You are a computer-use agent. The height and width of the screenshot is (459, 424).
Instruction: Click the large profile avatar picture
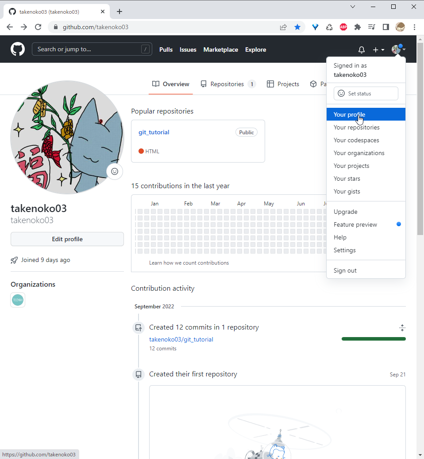(67, 137)
